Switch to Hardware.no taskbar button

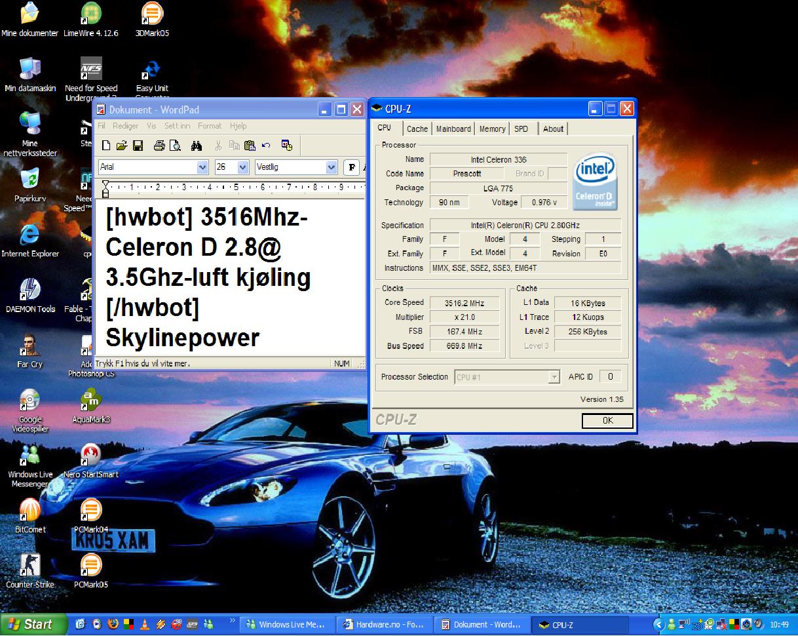tap(385, 625)
